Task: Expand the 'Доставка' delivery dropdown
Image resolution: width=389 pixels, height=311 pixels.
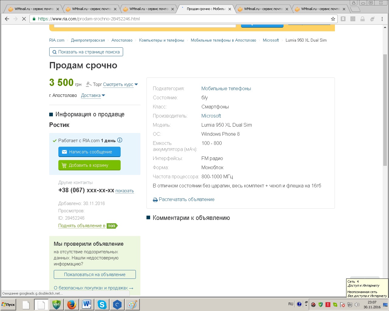Action: pos(93,95)
